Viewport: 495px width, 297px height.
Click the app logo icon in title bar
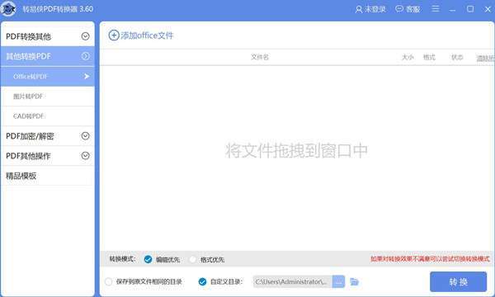coord(8,9)
